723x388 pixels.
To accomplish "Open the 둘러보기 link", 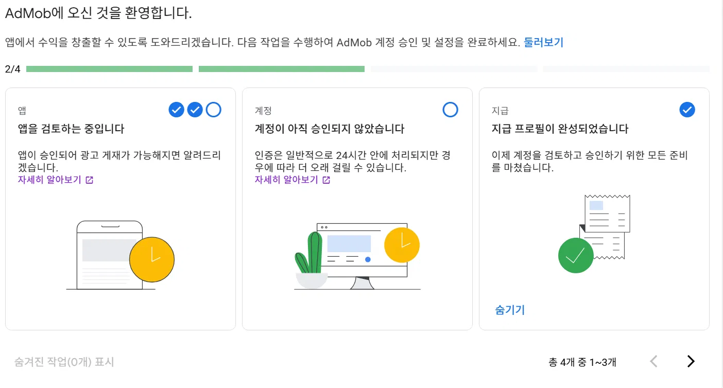I will [544, 42].
